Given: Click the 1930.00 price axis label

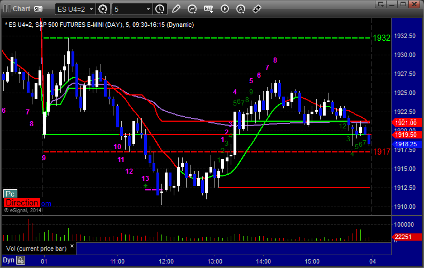Looking at the screenshot, I should tap(404, 55).
